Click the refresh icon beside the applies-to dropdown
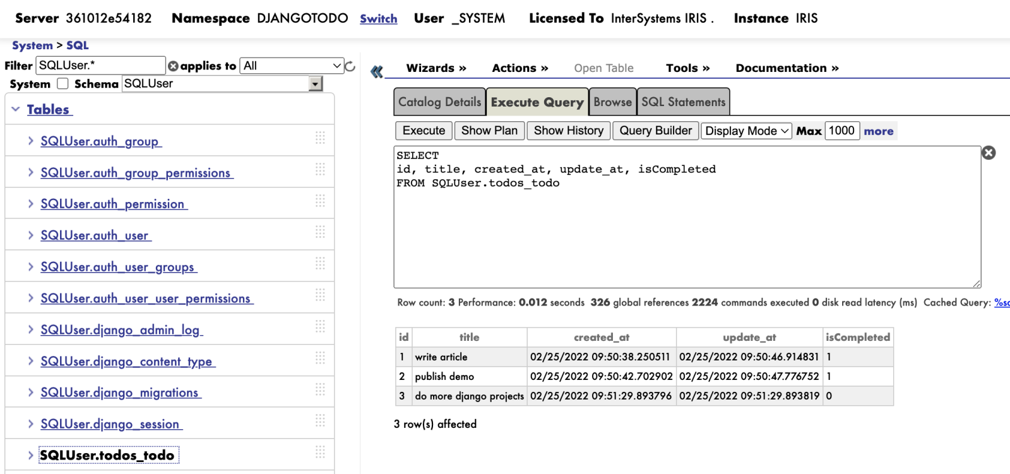Screen dimensions: 1010x474 coord(350,66)
